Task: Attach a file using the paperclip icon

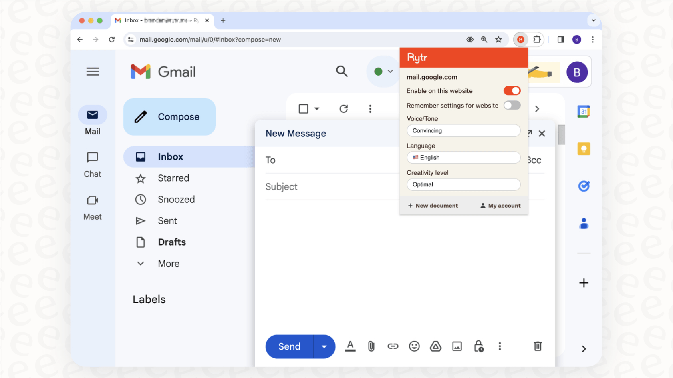Action: tap(371, 346)
